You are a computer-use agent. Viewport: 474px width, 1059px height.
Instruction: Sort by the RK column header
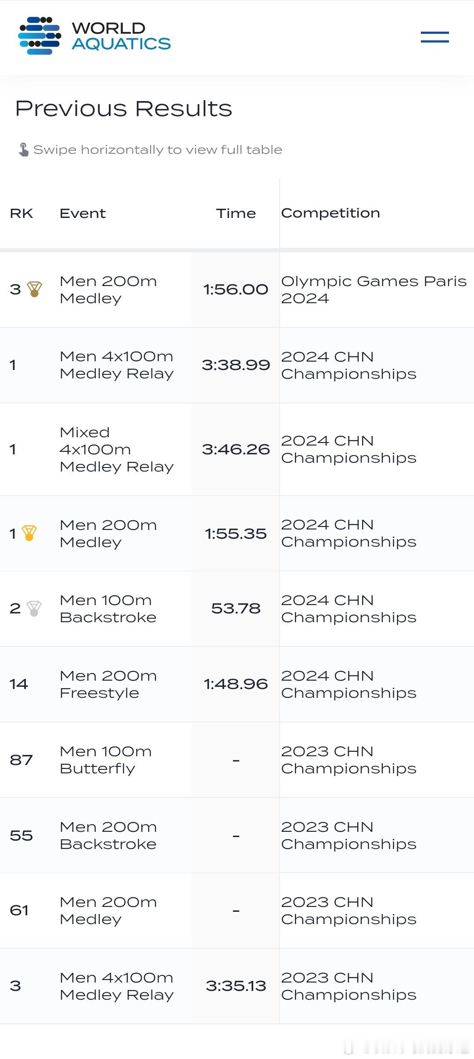click(x=22, y=213)
